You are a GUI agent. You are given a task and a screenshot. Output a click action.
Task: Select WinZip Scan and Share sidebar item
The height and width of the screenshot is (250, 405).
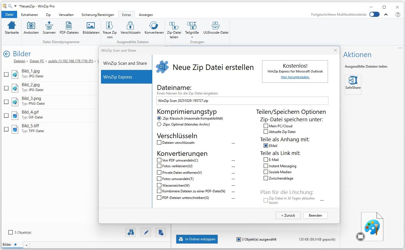(x=125, y=63)
